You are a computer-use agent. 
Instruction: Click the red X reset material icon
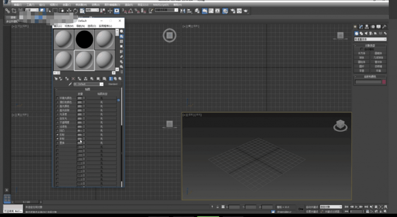click(x=73, y=79)
